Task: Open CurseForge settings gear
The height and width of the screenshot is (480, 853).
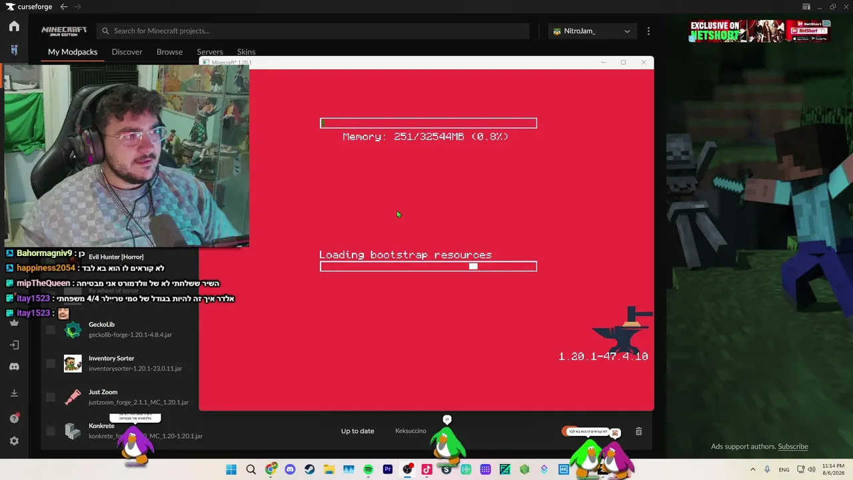Action: tap(14, 441)
